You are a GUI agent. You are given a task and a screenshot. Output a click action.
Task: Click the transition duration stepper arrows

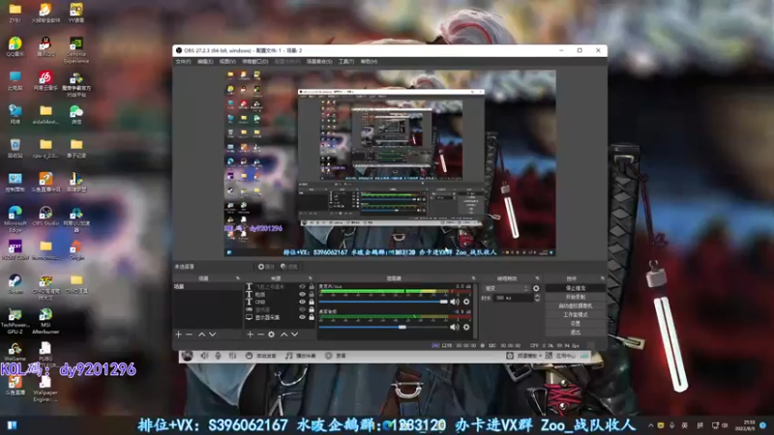click(537, 298)
